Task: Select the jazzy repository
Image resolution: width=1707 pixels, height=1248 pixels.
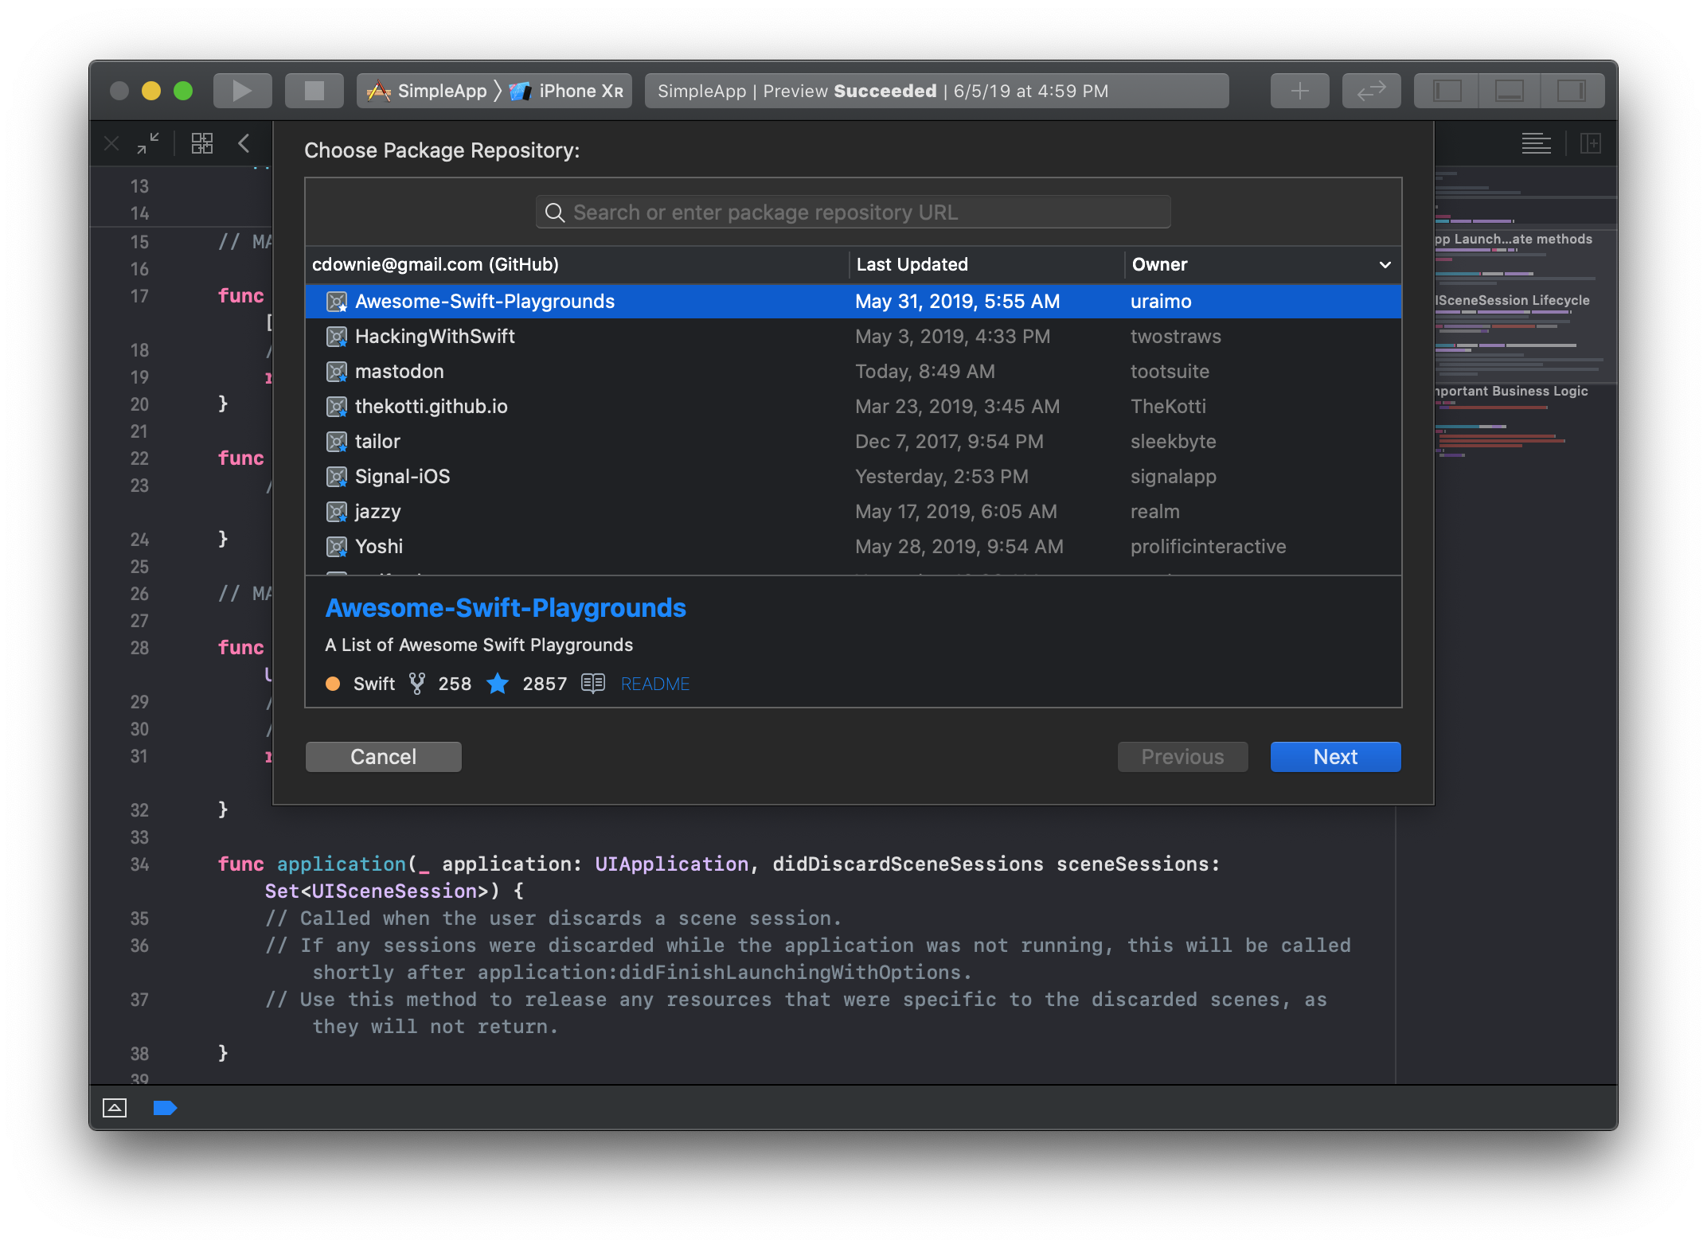Action: coord(853,512)
